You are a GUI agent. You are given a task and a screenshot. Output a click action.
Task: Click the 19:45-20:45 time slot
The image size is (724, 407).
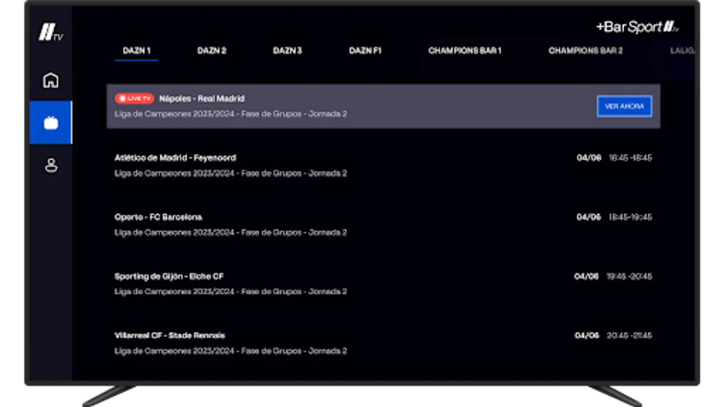pyautogui.click(x=629, y=276)
